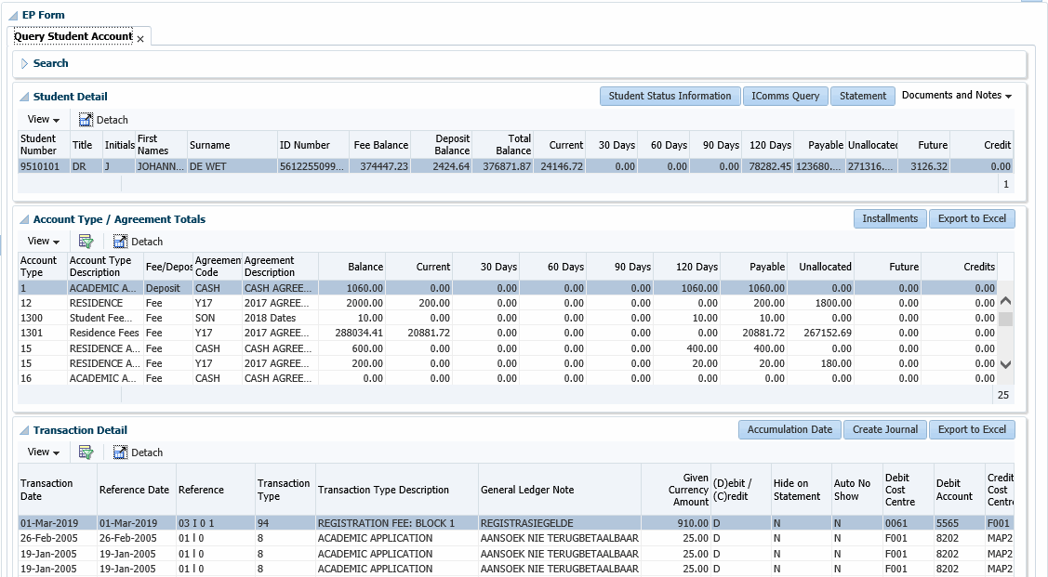Switch to Query Student Account tab
1048x577 pixels.
click(73, 37)
